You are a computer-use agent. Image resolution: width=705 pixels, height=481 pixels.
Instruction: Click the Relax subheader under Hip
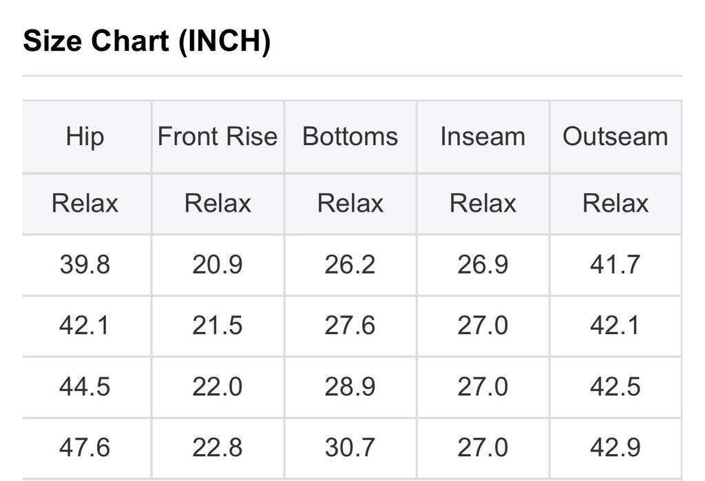[x=85, y=203]
